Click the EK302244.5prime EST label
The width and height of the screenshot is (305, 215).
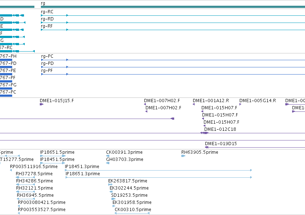click(129, 188)
